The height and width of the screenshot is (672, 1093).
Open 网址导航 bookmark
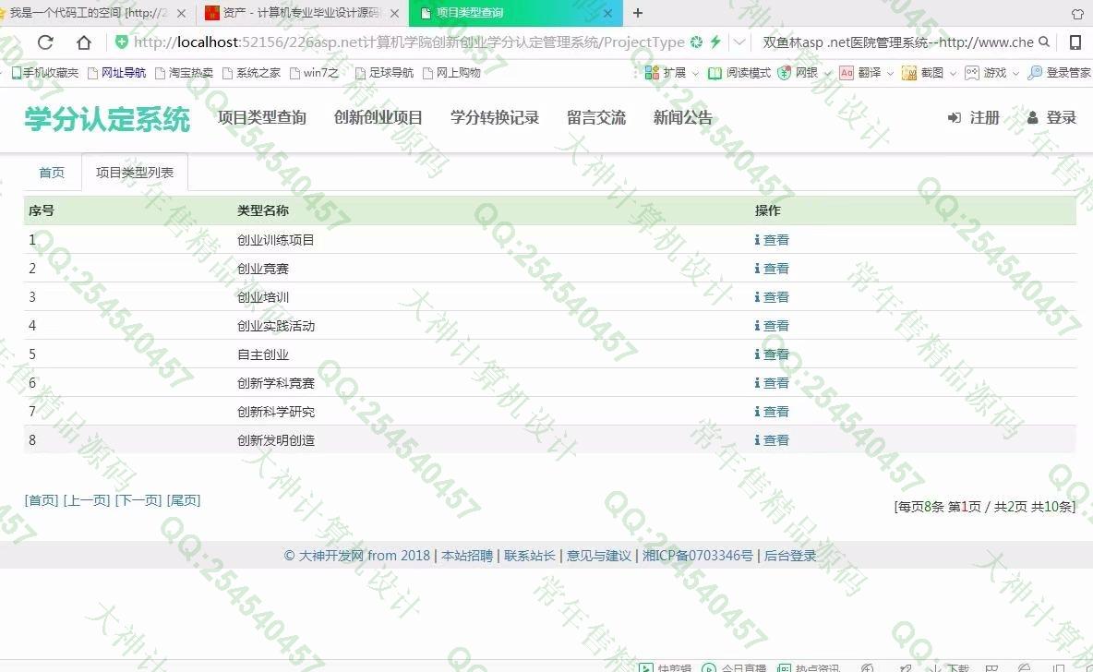[117, 73]
